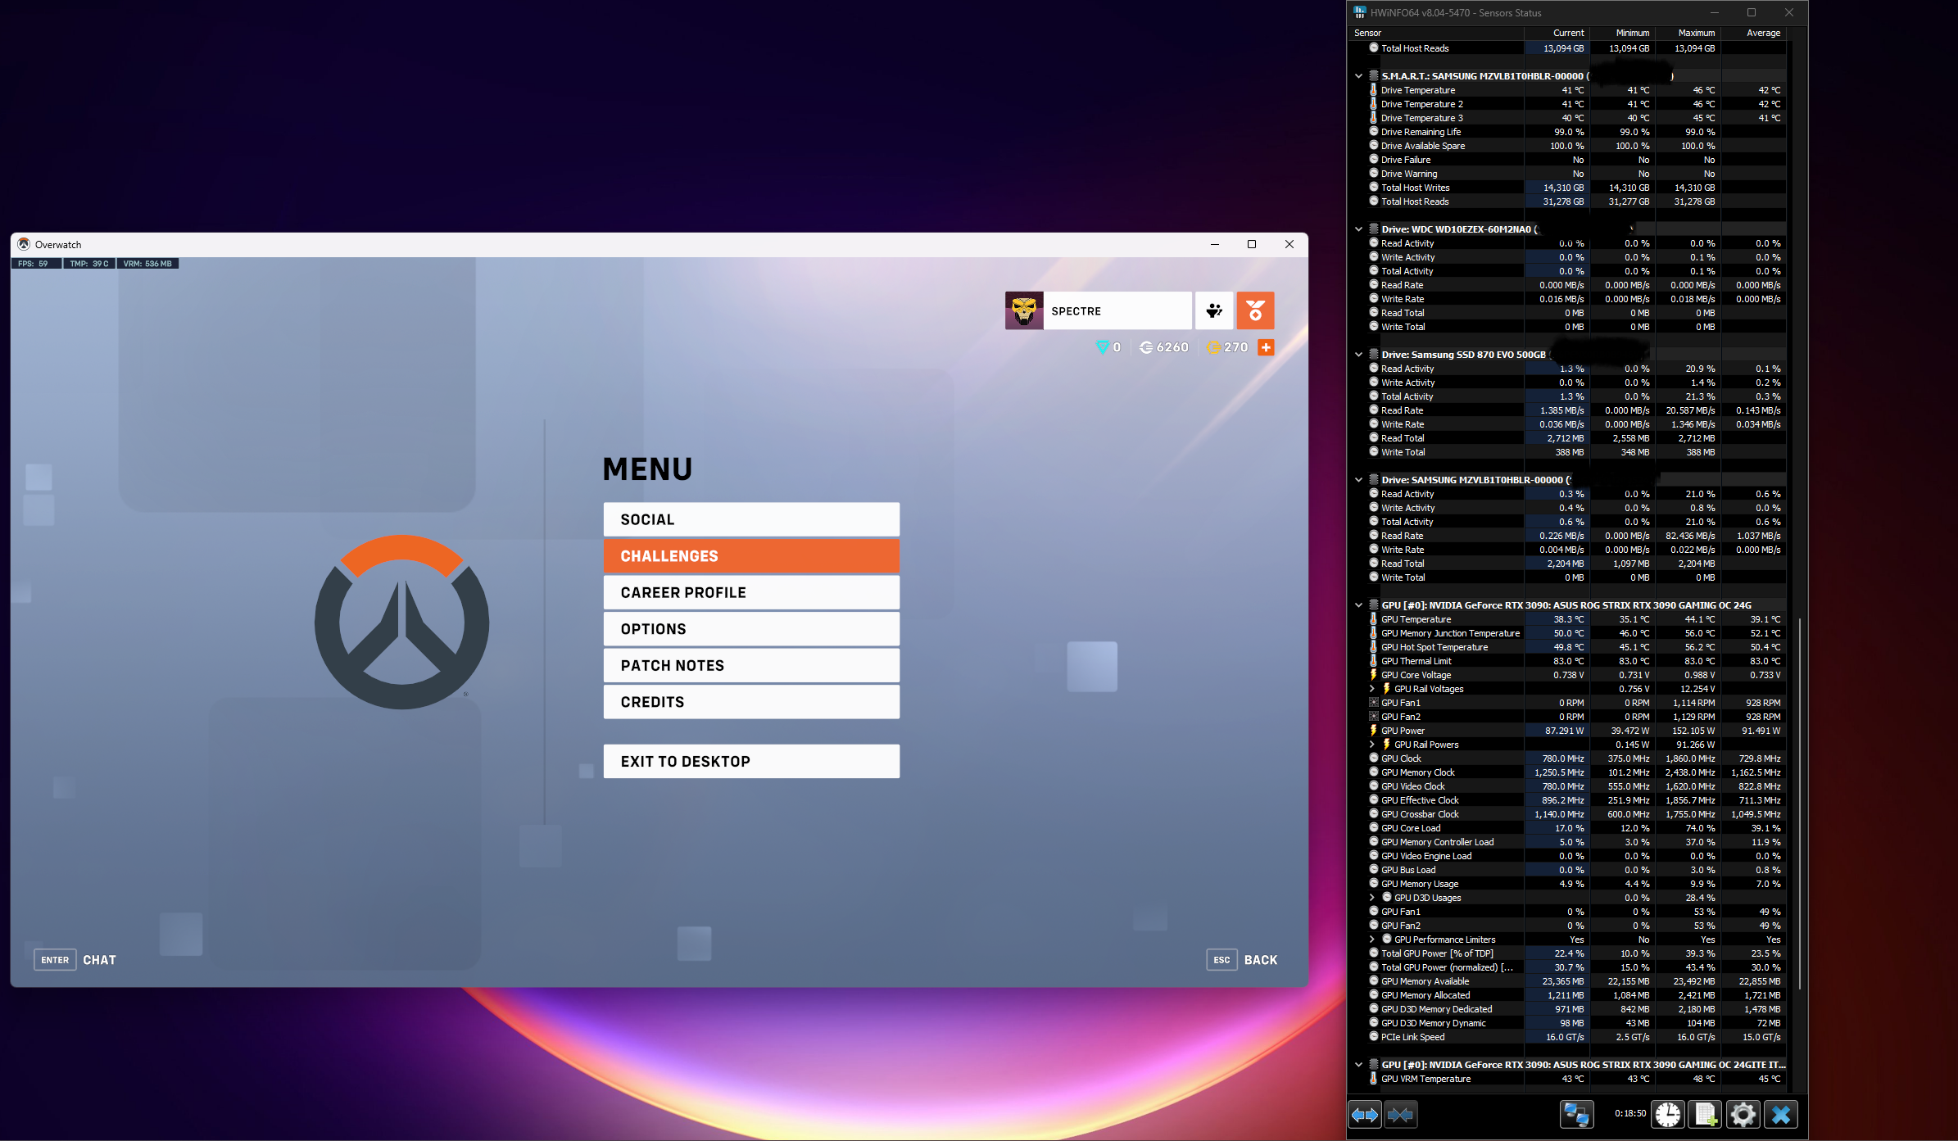1958x1141 pixels.
Task: Click EXIT TO DESKTOP button
Action: tap(751, 761)
